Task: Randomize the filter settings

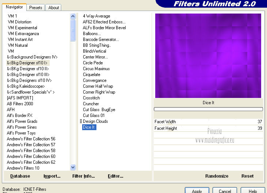Action: pos(217,176)
